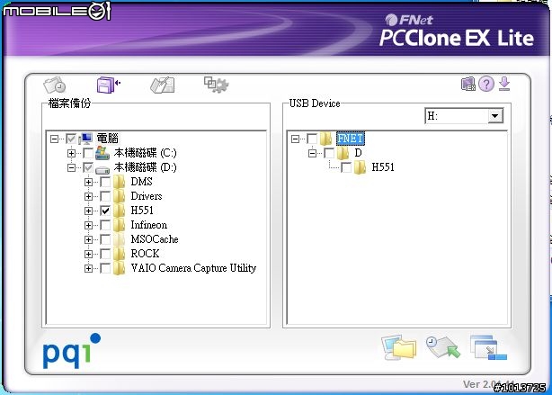Collapse the 電腦 tree node

[54, 139]
